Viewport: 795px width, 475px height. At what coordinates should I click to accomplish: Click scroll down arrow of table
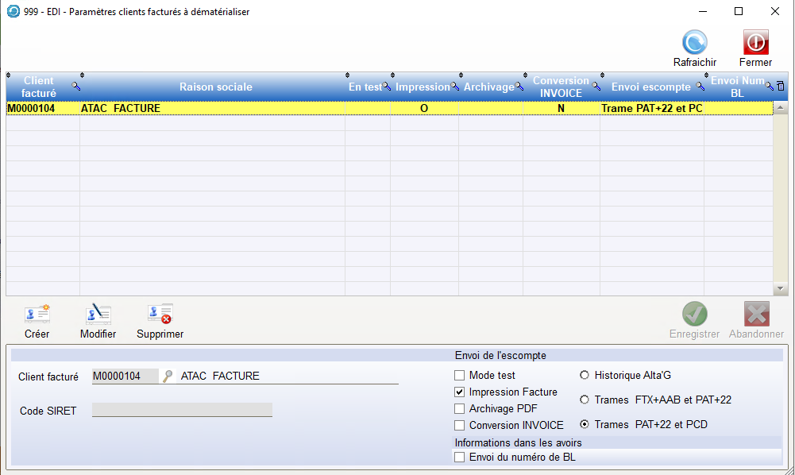pyautogui.click(x=780, y=289)
